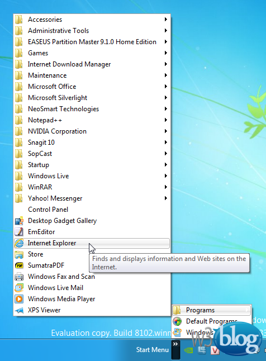
Task: Click the NVIDIA Corporation folder icon
Action: click(19, 131)
